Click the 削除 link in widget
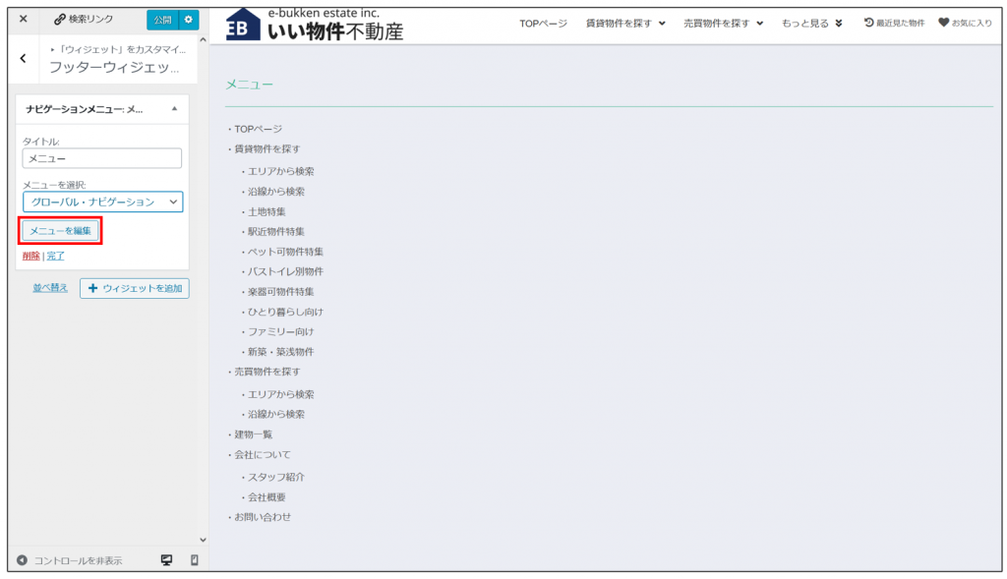Screen dimensions: 1007x579 (x=31, y=256)
